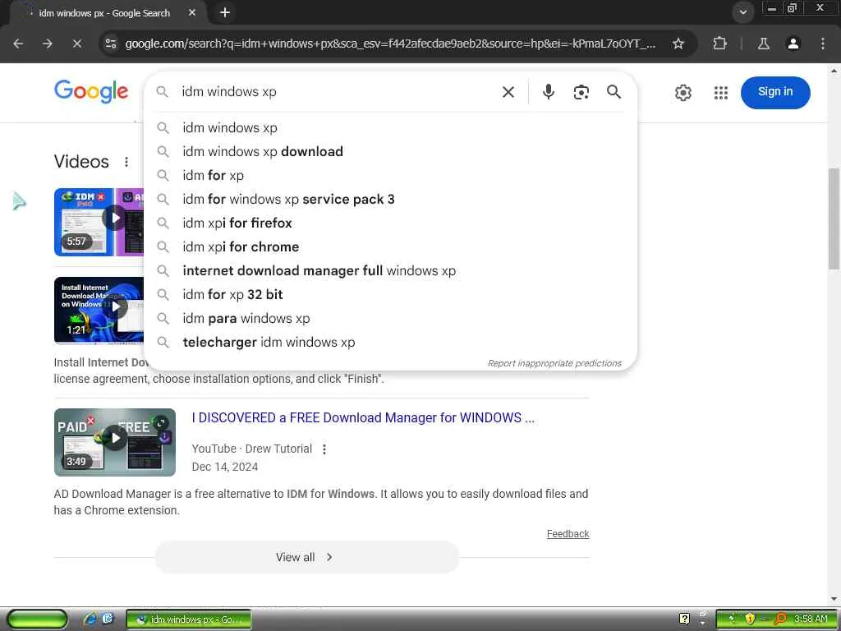
Task: Play the 5:57 IDM video thumbnail
Action: tap(99, 222)
